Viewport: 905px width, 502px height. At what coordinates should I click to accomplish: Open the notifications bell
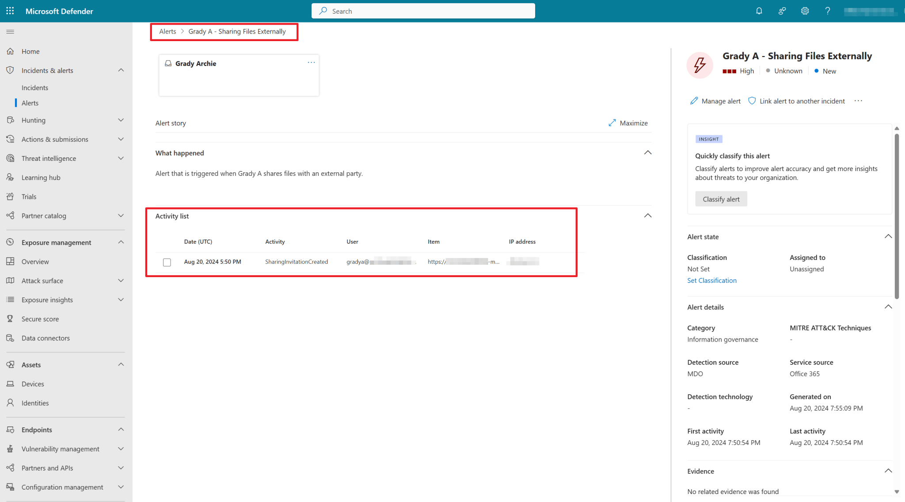point(759,11)
